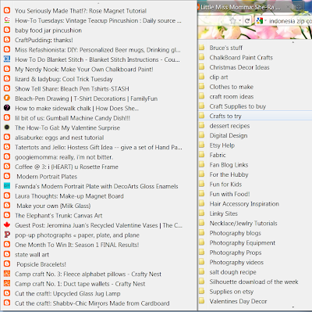Click the reload page button
This screenshot has height=312, width=312.
coord(247,21)
